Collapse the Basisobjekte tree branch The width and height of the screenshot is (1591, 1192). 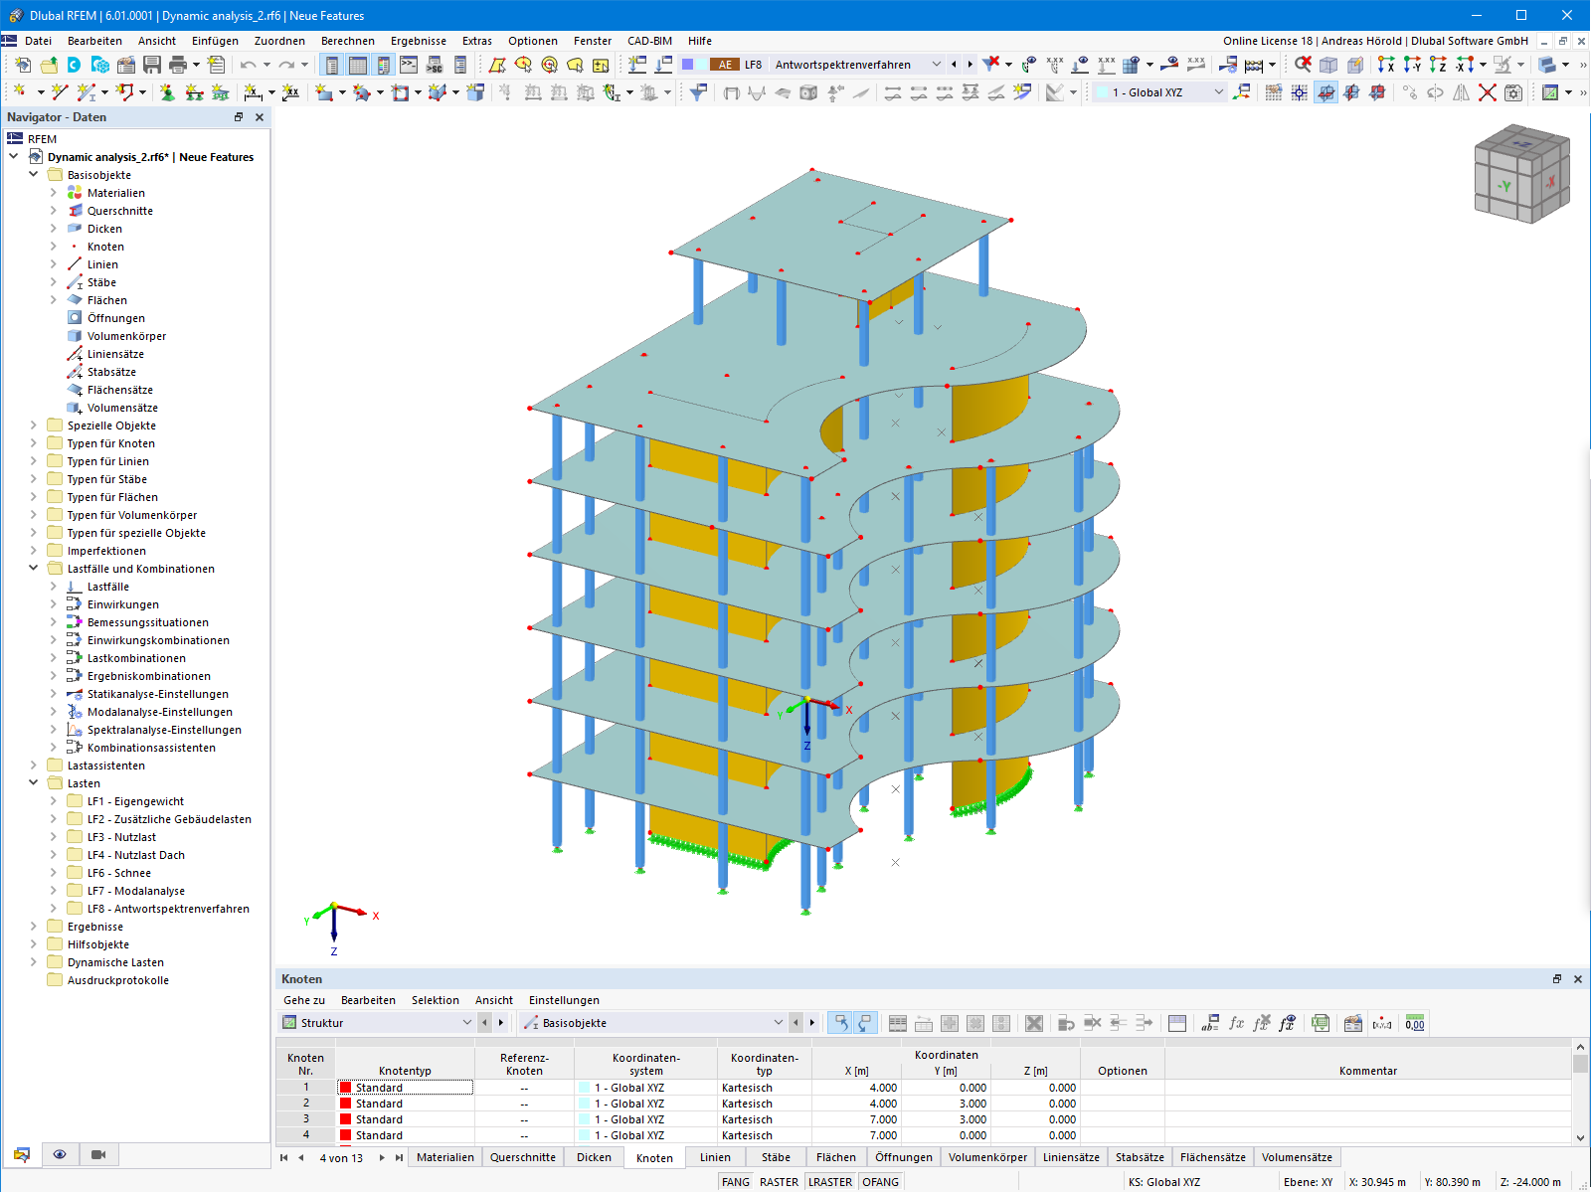33,174
